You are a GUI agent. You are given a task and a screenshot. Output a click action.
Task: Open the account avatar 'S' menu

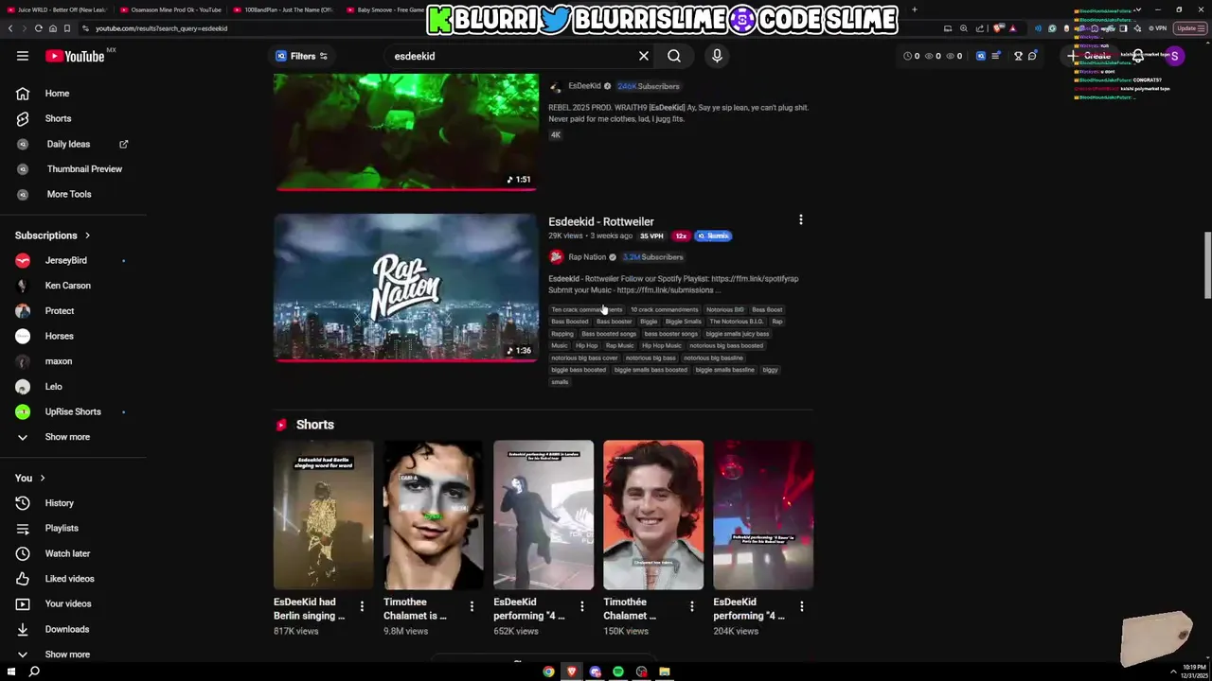coord(1174,56)
